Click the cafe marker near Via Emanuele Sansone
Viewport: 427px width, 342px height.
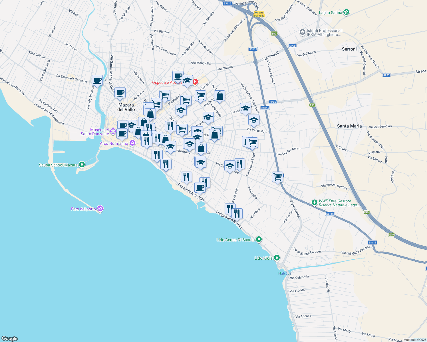pos(97,80)
